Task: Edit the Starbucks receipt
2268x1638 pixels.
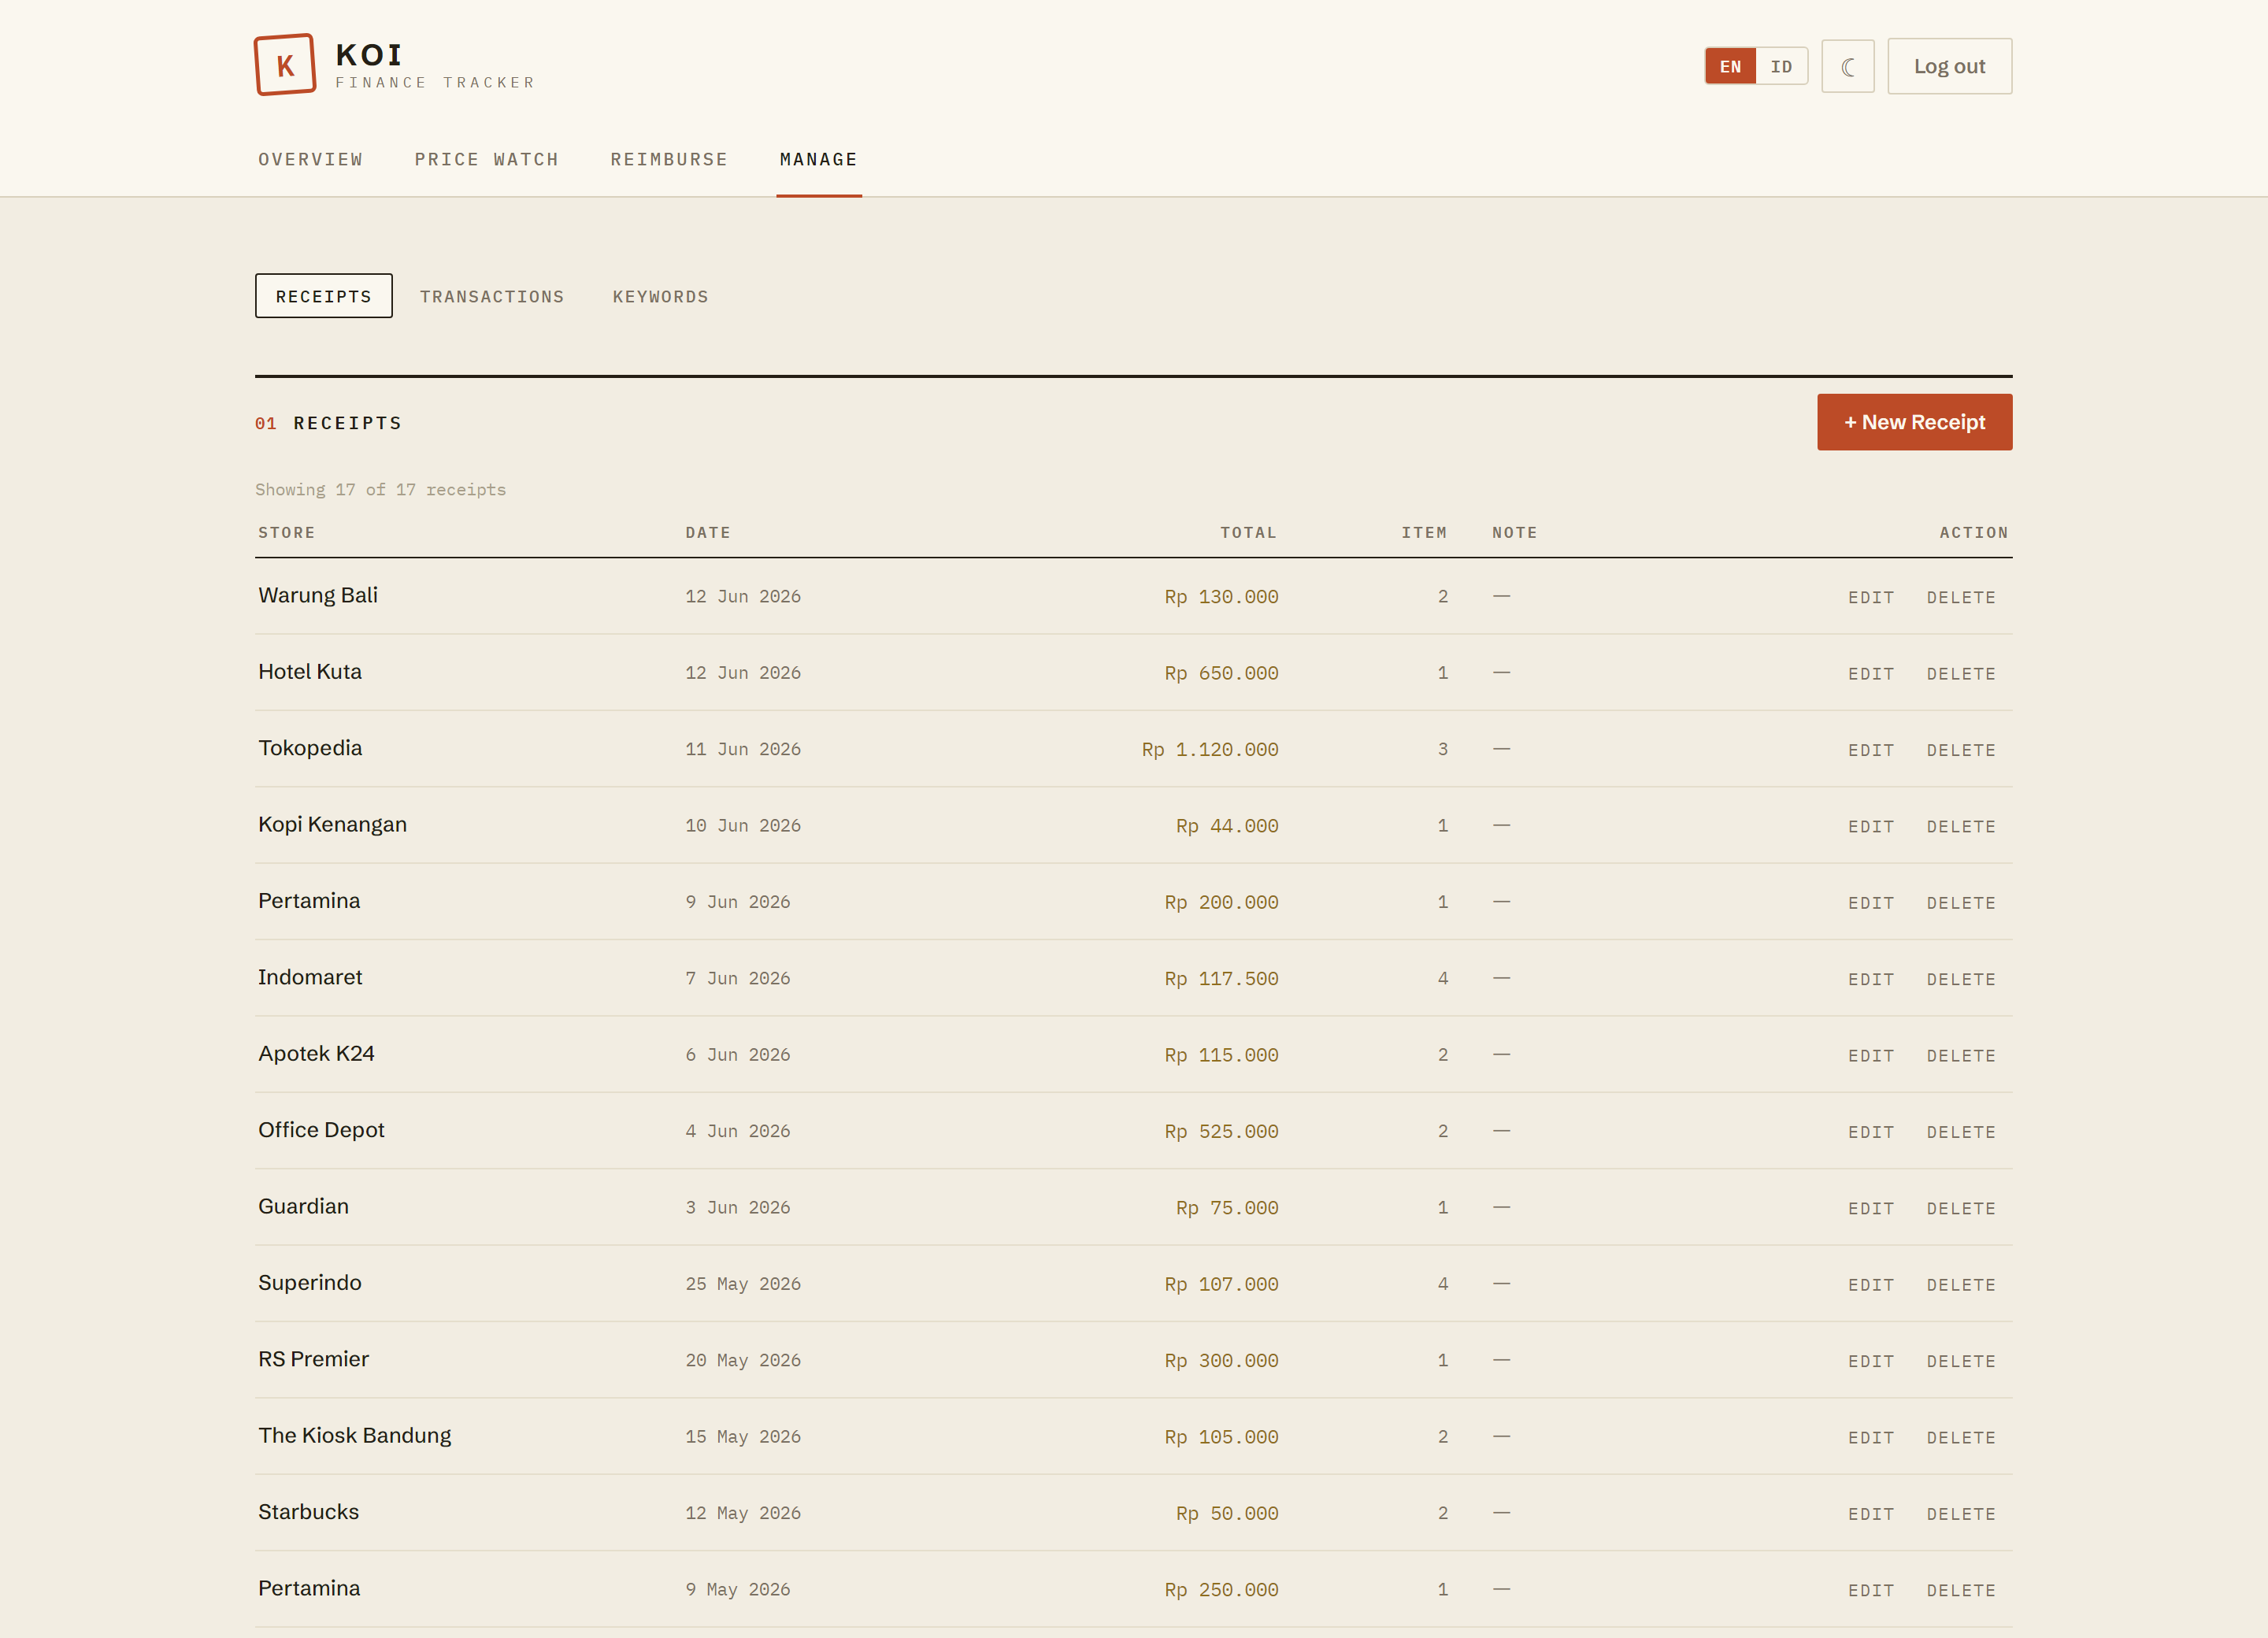Action: click(1871, 1514)
